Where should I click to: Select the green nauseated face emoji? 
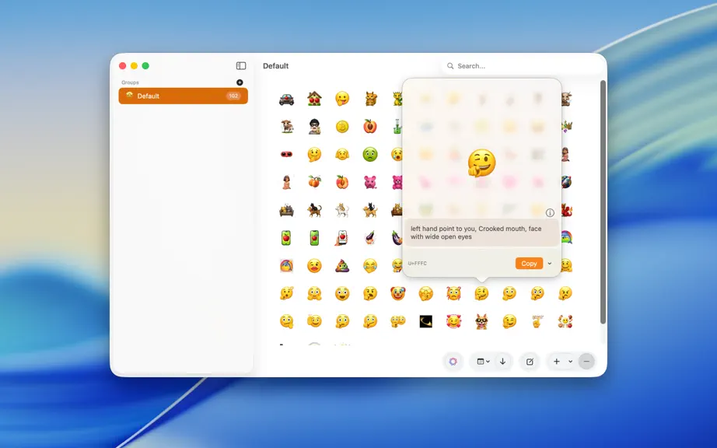coord(370,155)
